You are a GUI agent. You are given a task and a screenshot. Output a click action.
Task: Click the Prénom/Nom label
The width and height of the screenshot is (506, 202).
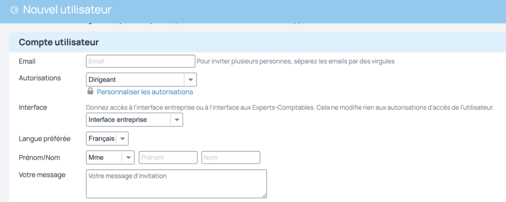40,158
